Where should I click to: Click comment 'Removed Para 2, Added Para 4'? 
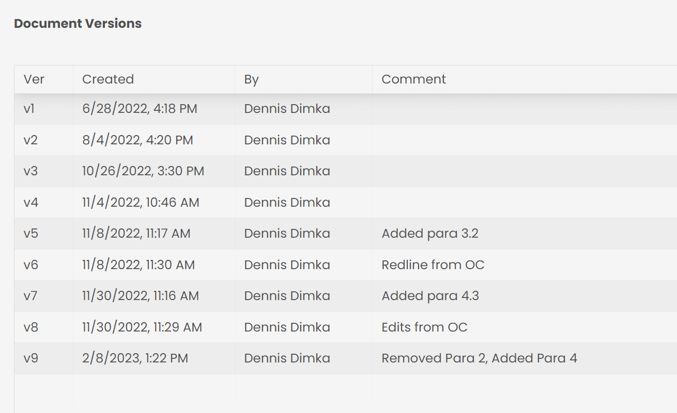point(480,358)
